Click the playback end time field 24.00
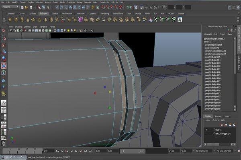The width and height of the screenshot is (241, 160). [174, 151]
